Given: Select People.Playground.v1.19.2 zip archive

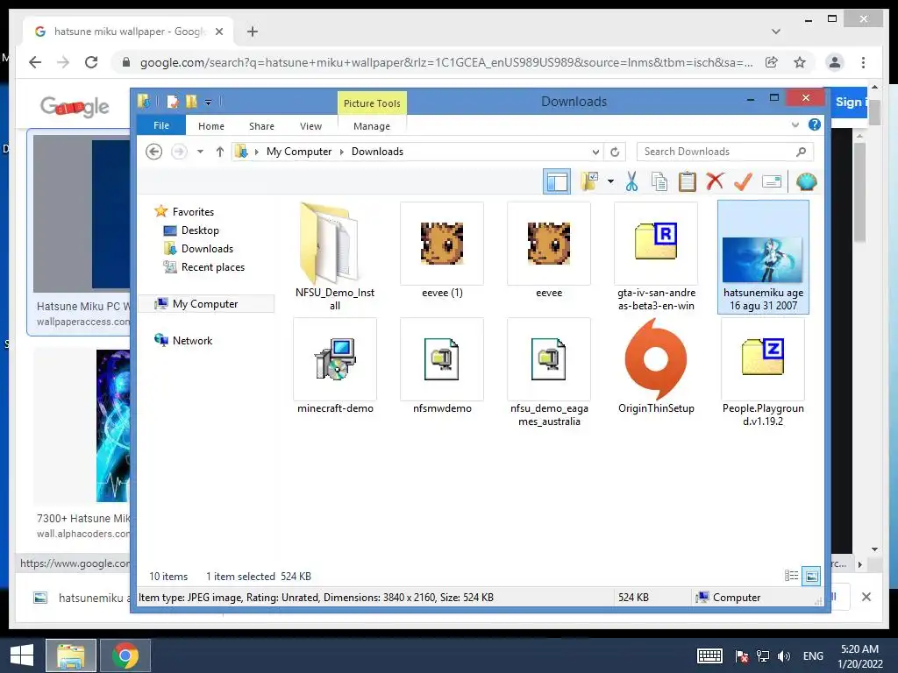Looking at the screenshot, I should (763, 372).
